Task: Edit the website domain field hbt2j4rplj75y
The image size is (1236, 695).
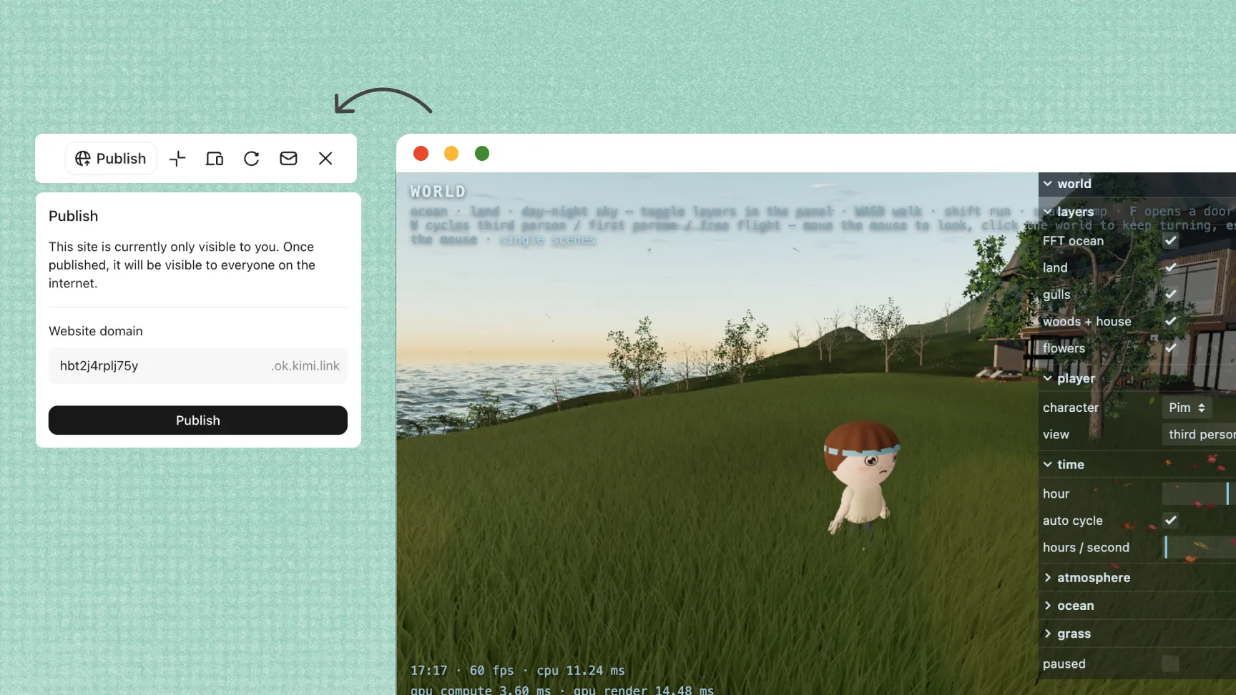Action: point(198,365)
